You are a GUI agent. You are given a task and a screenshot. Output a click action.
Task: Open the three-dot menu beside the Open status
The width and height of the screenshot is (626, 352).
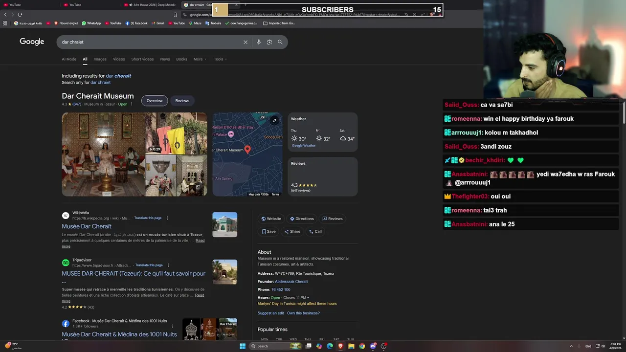click(132, 104)
